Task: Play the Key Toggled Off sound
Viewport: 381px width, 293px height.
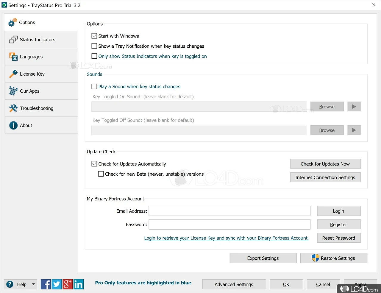Action: tap(354, 130)
